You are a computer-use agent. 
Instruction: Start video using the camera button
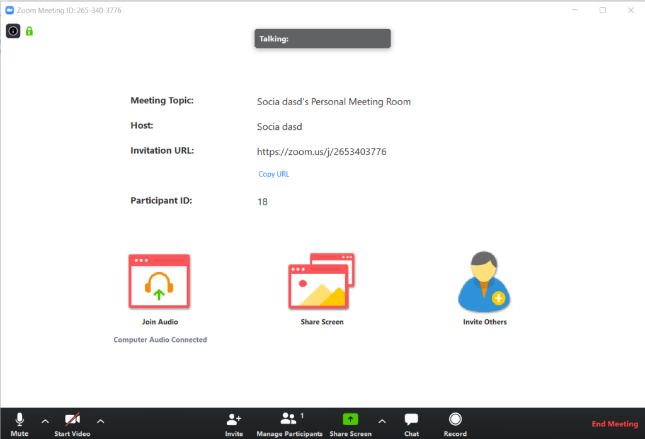(72, 424)
